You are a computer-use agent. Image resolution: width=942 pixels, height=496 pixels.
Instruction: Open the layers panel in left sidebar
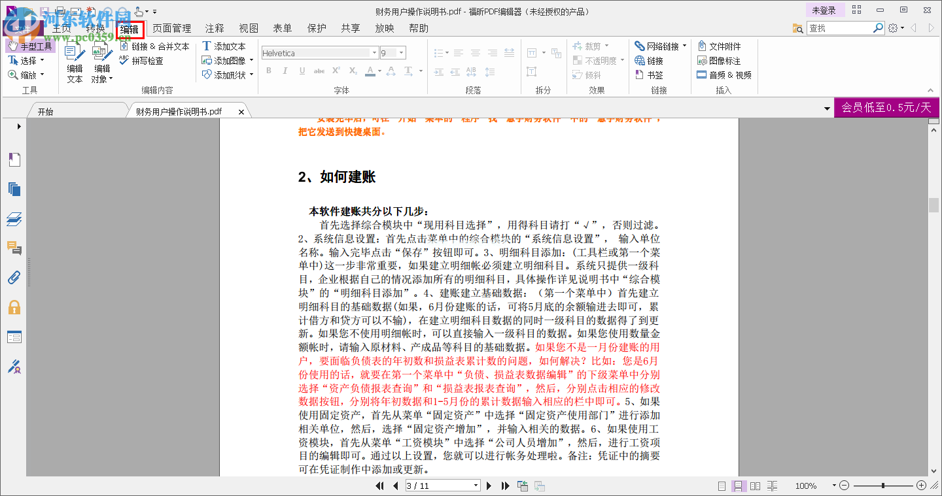tap(14, 219)
